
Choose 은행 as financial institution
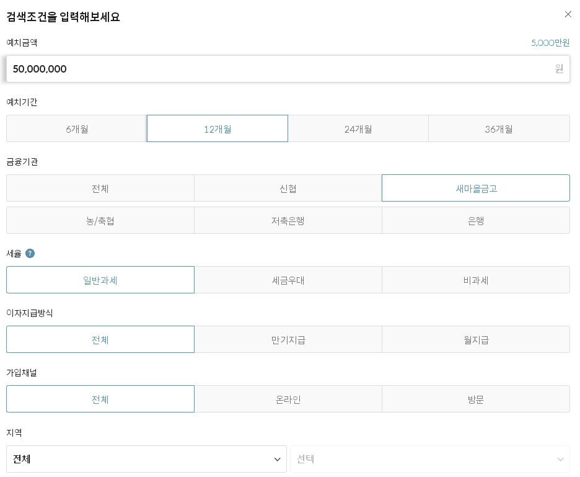(x=476, y=220)
